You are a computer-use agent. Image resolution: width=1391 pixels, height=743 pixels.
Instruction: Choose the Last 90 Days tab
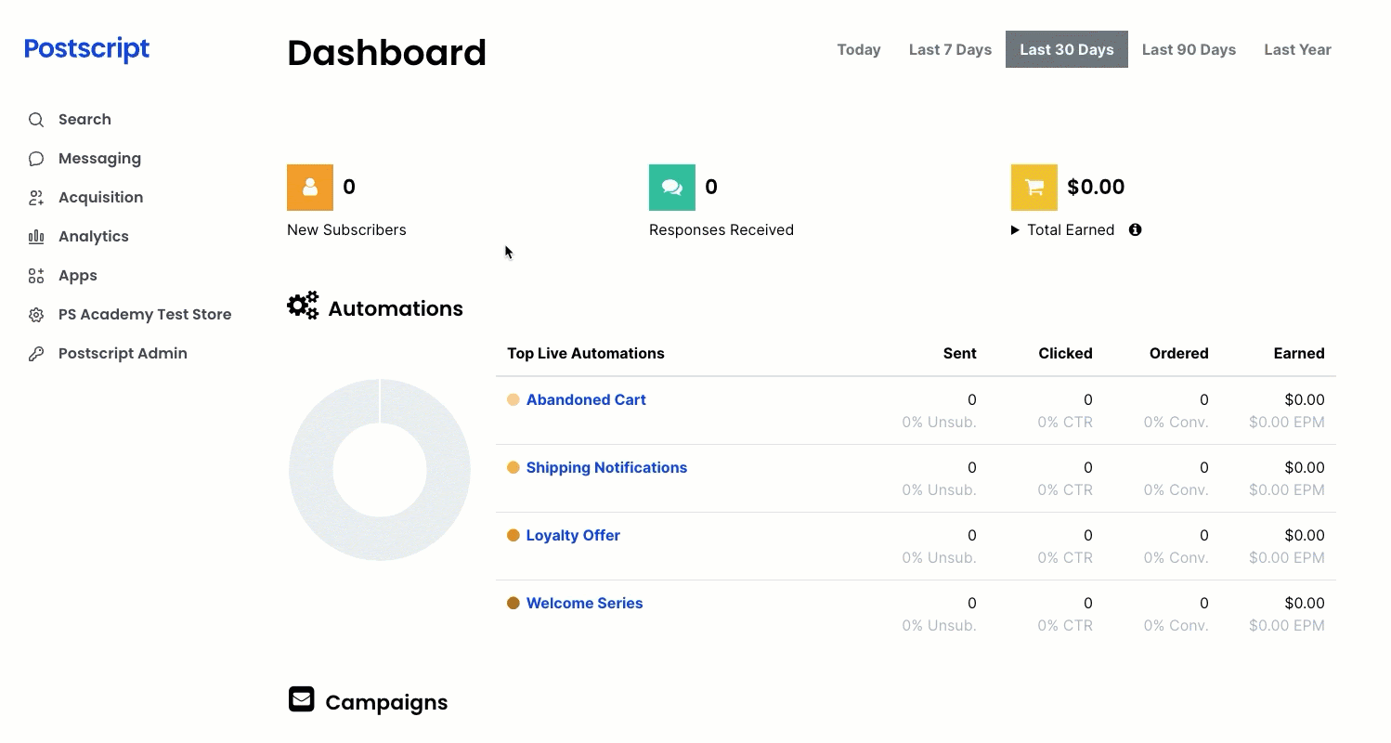tap(1189, 49)
